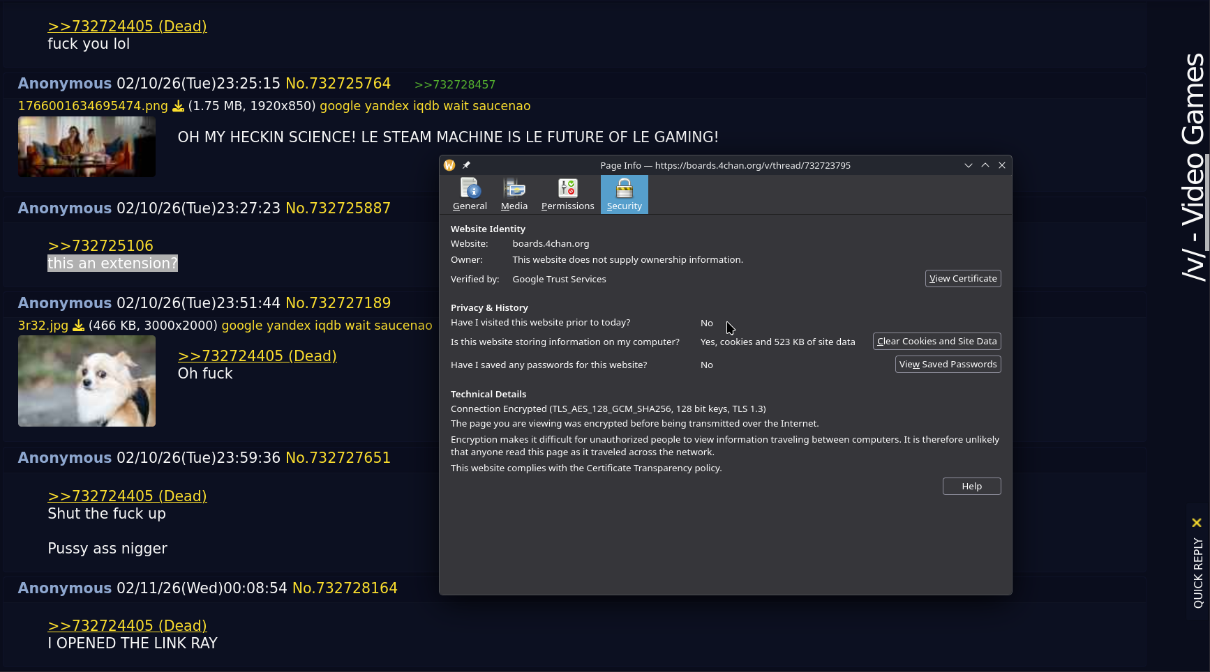Search 3r32.jpg image on iqdb
This screenshot has height=672, width=1210.
(328, 326)
